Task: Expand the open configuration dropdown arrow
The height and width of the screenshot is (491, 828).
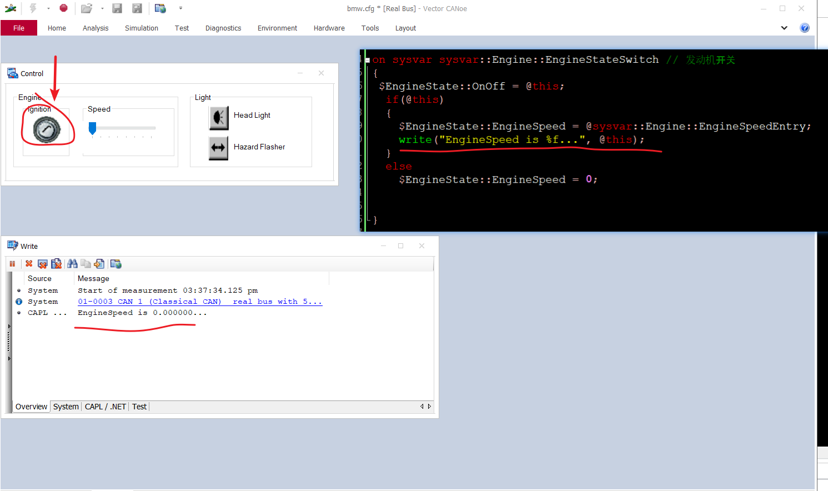Action: pyautogui.click(x=102, y=8)
